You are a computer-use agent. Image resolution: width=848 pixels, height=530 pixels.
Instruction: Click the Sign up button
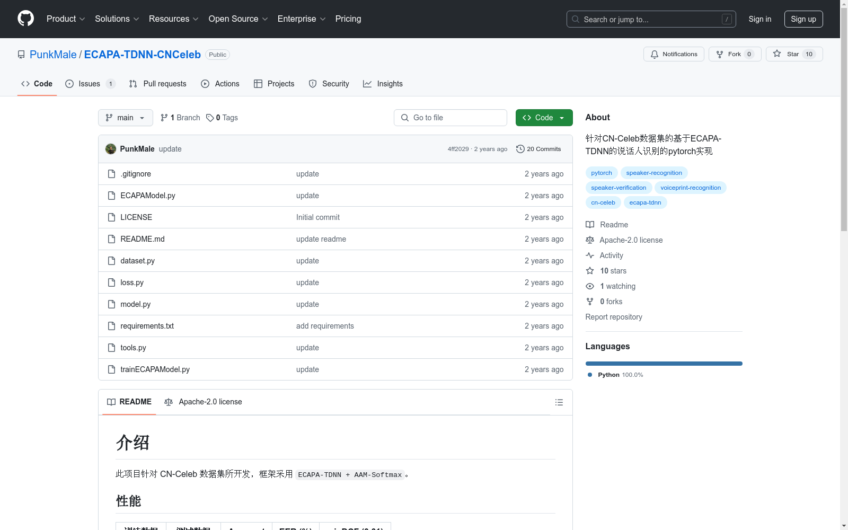point(803,19)
